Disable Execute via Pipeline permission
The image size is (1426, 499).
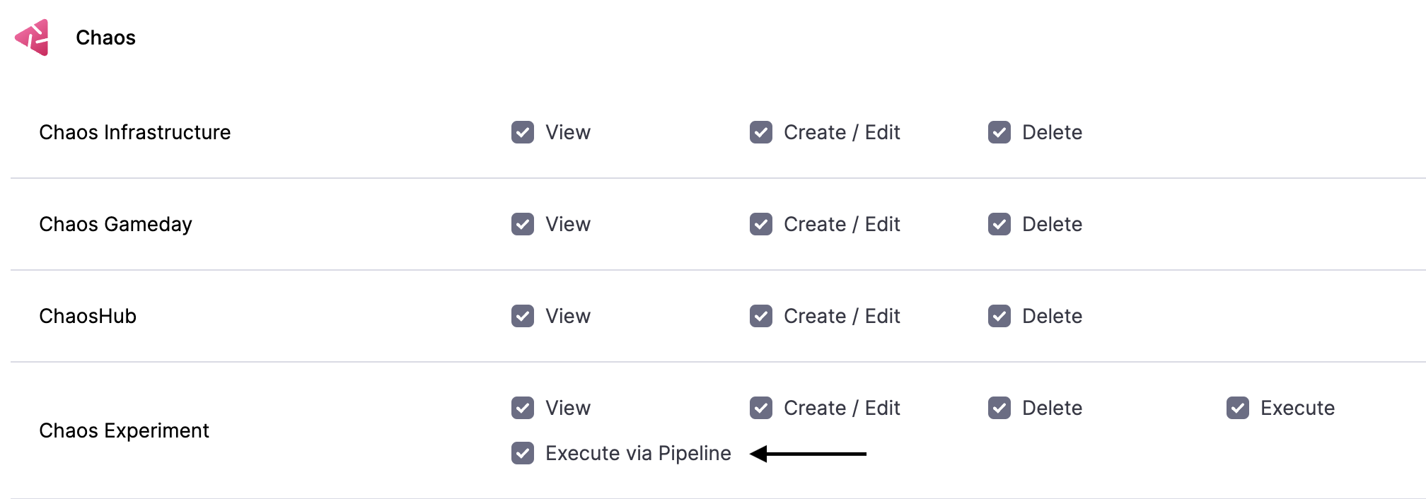522,453
